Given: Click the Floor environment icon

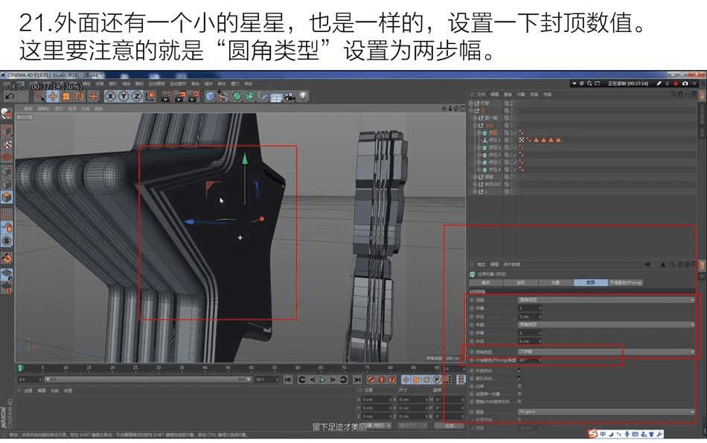Looking at the screenshot, I should [276, 97].
